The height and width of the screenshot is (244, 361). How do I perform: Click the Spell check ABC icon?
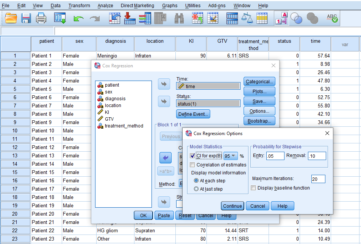point(332,19)
